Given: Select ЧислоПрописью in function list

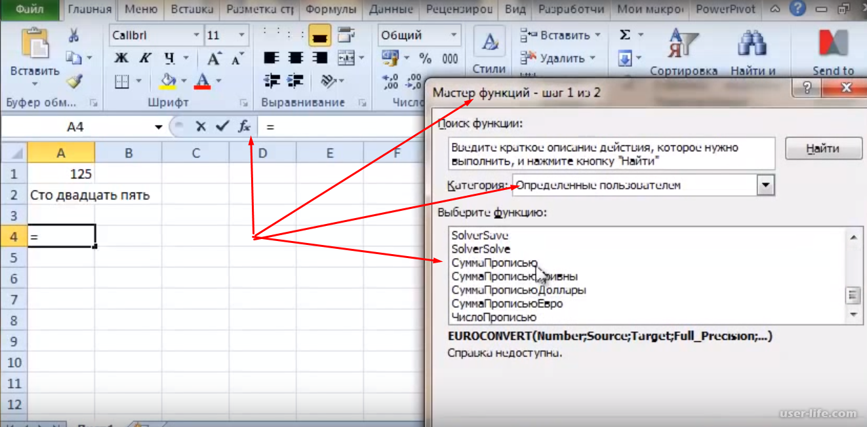Looking at the screenshot, I should [494, 317].
